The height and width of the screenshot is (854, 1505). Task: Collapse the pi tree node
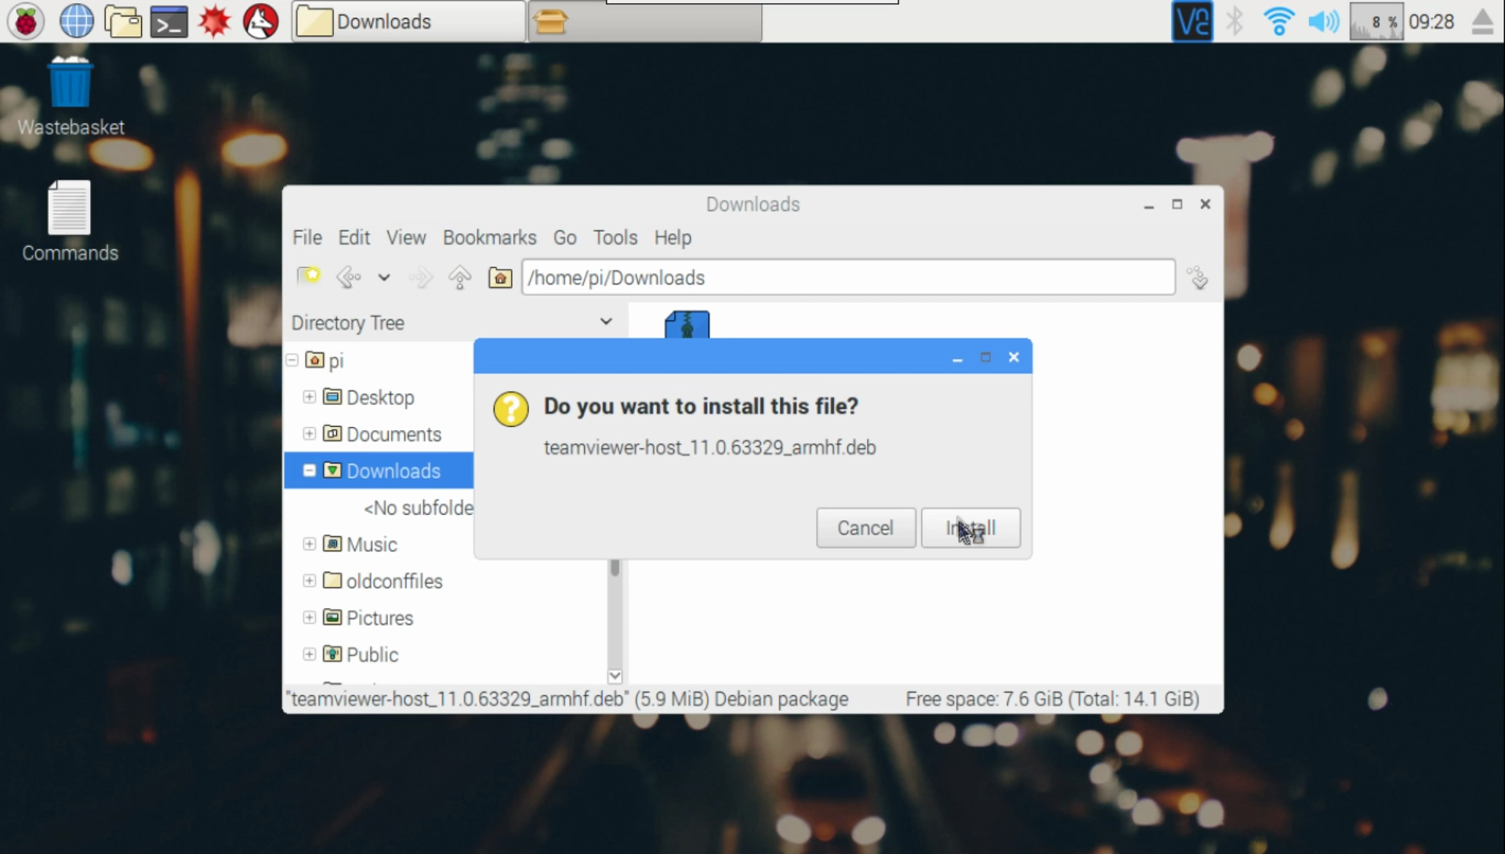[x=292, y=360]
